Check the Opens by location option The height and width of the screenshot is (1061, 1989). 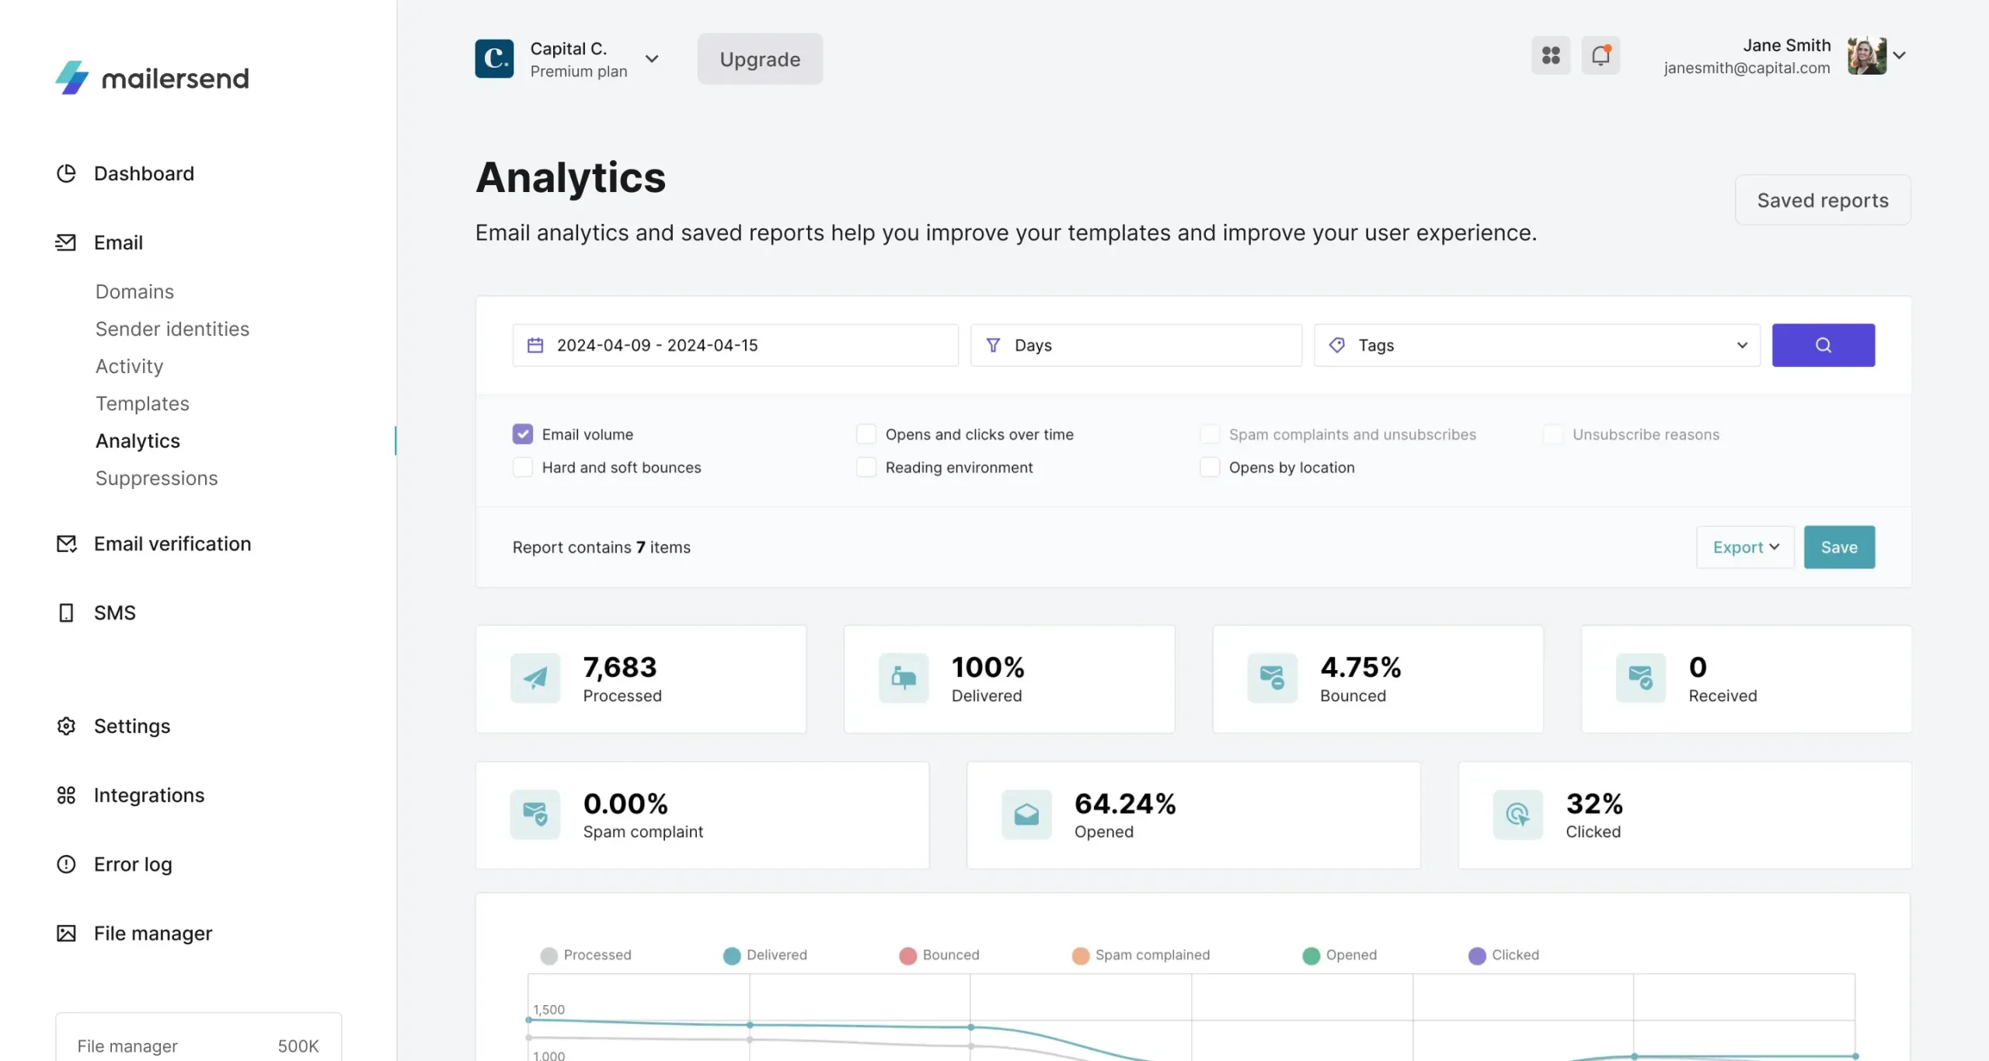(1210, 467)
